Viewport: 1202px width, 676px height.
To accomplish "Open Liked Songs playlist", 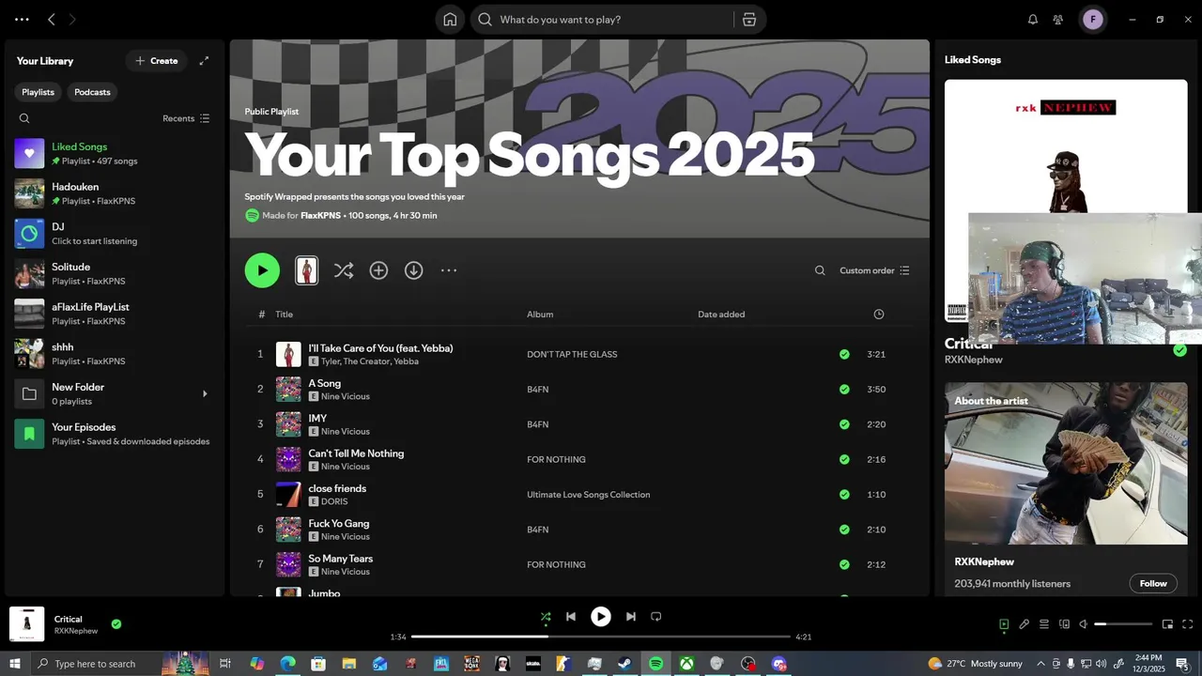I will (x=115, y=153).
